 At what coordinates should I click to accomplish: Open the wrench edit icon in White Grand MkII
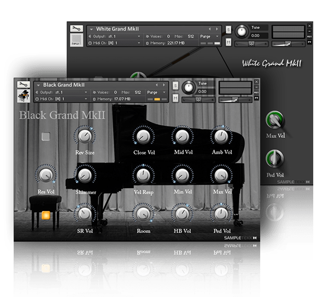pos(77,28)
